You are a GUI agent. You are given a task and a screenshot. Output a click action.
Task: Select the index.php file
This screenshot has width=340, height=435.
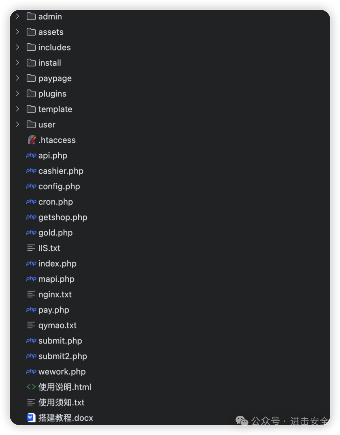pos(57,264)
